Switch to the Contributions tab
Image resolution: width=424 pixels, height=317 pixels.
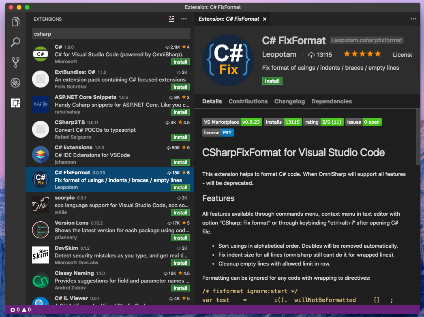[248, 101]
